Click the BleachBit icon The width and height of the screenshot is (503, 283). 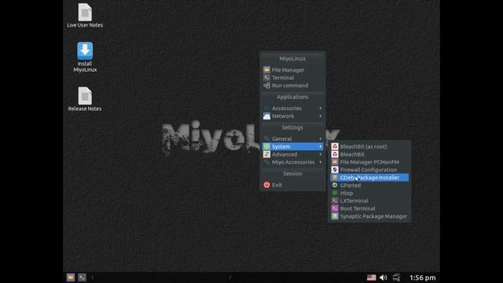pyautogui.click(x=335, y=154)
